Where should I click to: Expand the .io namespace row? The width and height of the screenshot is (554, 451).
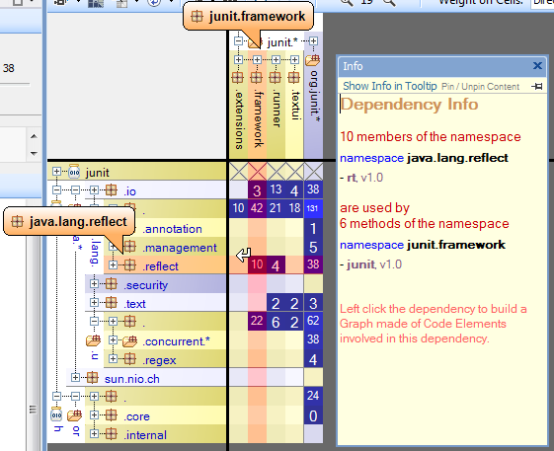(94, 190)
